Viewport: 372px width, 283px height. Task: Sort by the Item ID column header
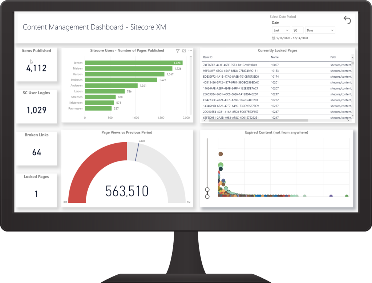(x=207, y=57)
